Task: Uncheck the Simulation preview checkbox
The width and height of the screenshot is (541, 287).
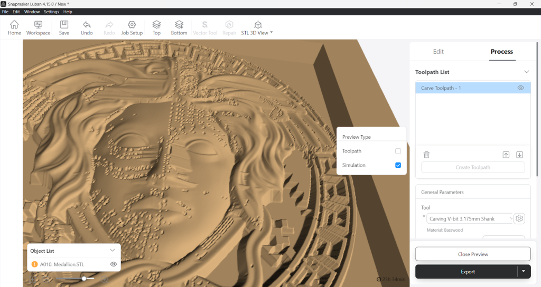Action: click(398, 165)
